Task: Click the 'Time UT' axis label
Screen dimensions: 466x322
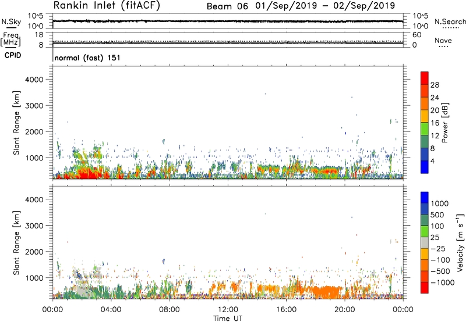Action: pyautogui.click(x=228, y=319)
